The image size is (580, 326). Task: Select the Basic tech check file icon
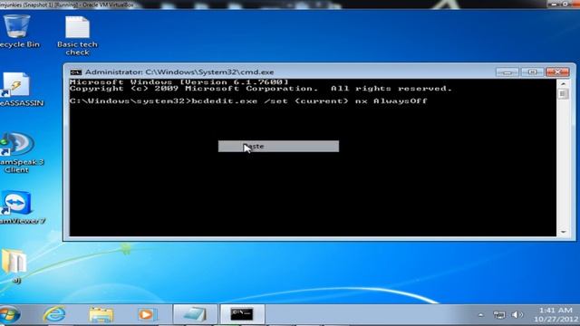click(x=77, y=36)
